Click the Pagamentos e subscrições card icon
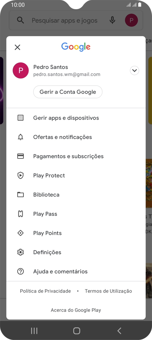This screenshot has height=340, width=152. coord(21,156)
